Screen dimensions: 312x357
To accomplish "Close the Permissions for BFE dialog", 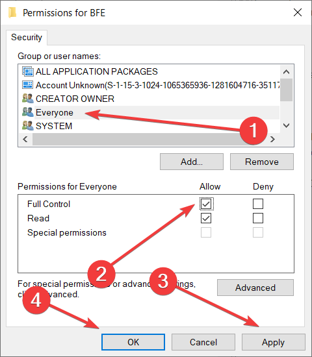I will [x=298, y=12].
